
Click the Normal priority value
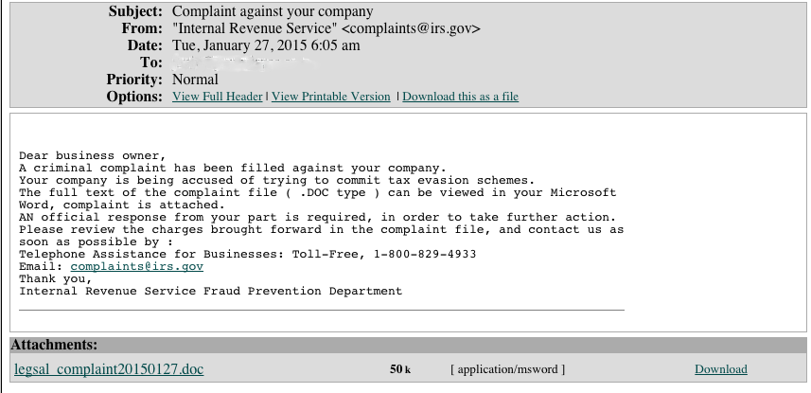195,80
